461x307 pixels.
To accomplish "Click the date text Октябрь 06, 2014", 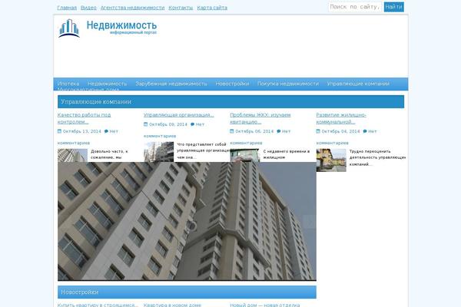I will pos(254,131).
